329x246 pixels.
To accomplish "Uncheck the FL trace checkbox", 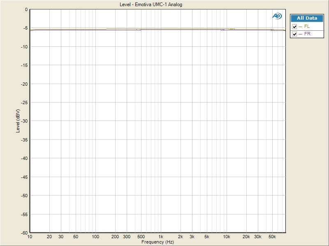I will [294, 27].
